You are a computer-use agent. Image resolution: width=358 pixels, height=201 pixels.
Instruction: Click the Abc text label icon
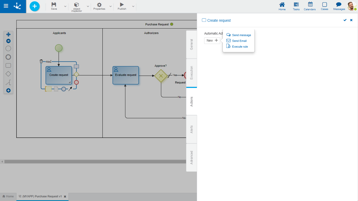[48, 62]
